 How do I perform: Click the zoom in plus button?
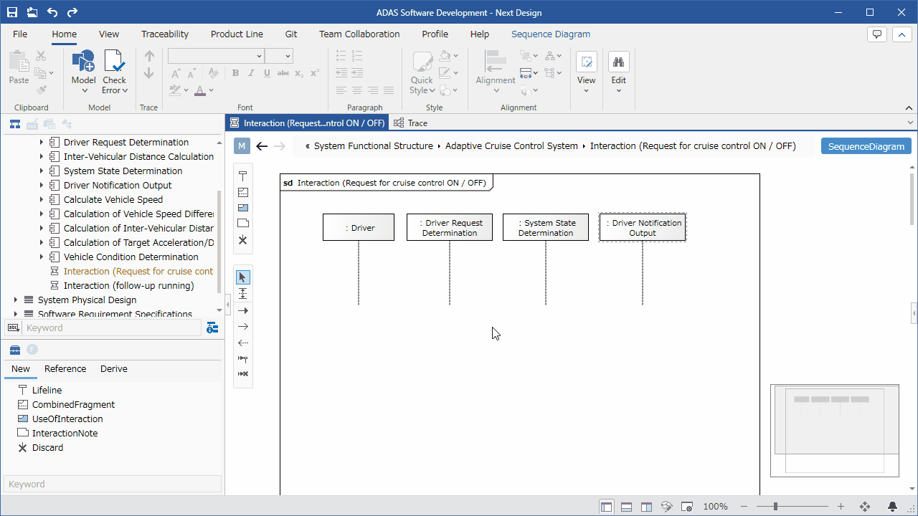click(841, 506)
